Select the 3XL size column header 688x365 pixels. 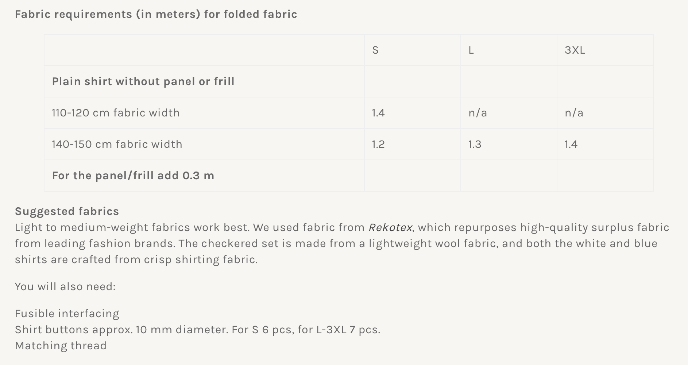pos(575,50)
